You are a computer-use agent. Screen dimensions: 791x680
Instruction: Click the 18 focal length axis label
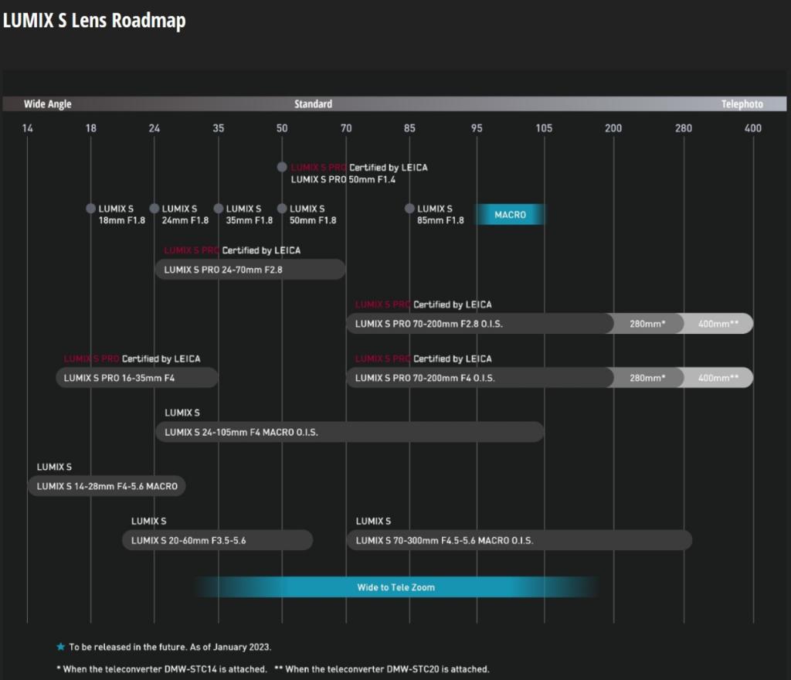pyautogui.click(x=91, y=128)
